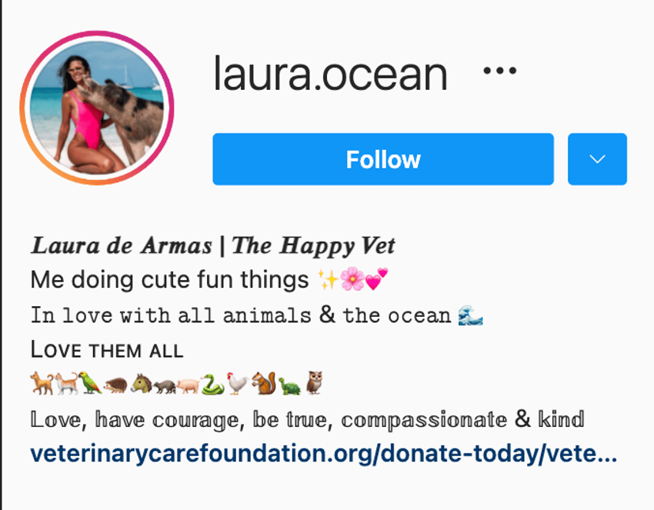
Task: Open the laura.ocean profile picture story
Action: coord(97,108)
